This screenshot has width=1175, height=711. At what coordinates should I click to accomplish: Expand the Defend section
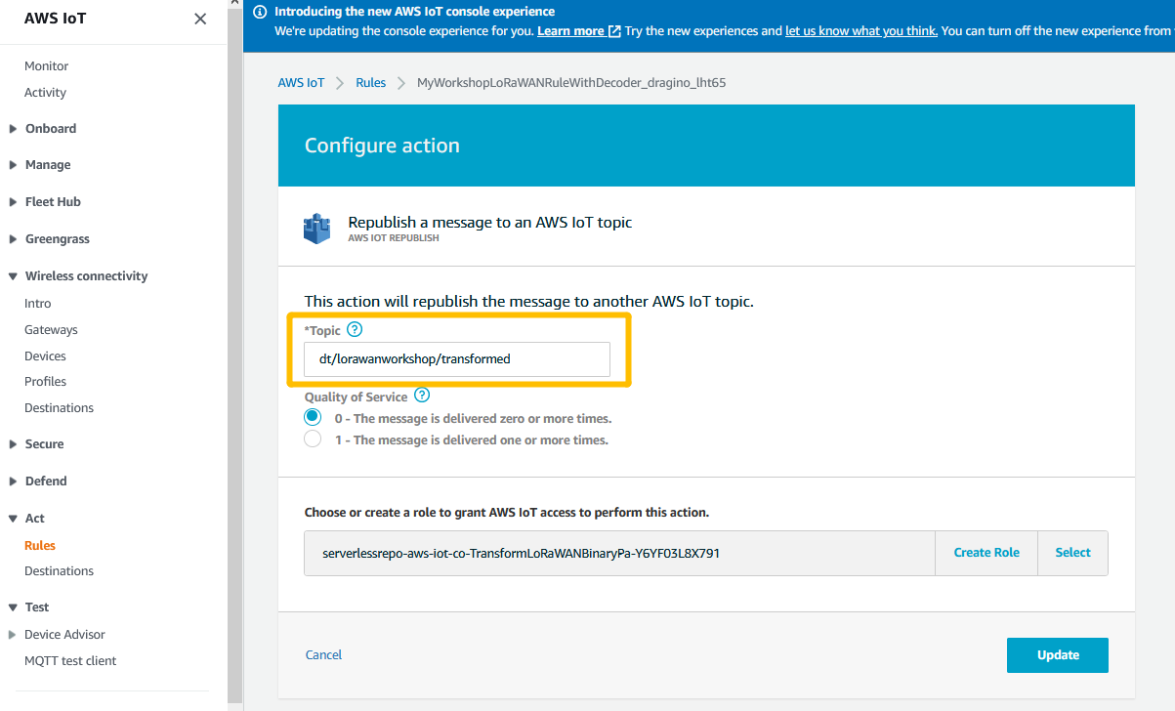tap(13, 481)
